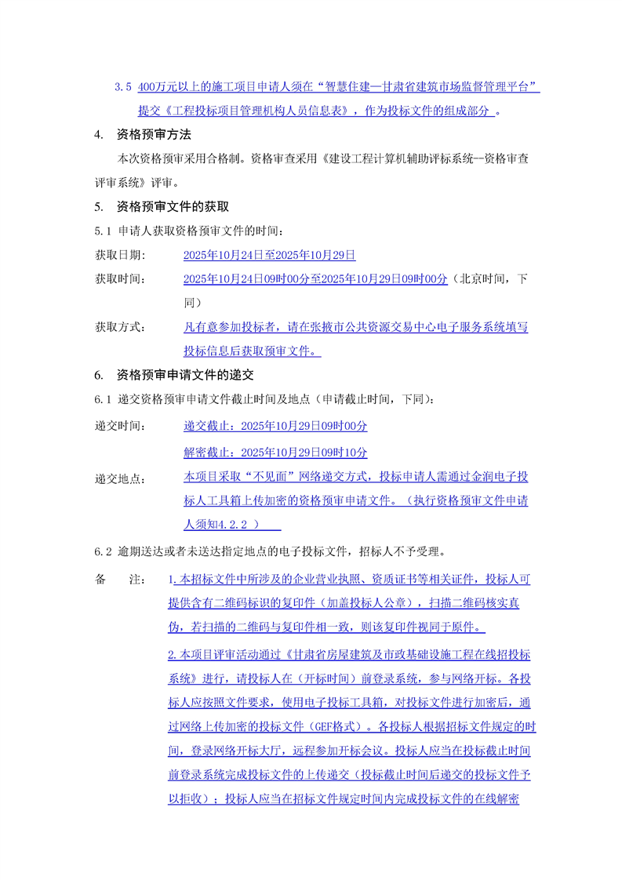The image size is (622, 880).
Task: Select the 资格预审方法 heading
Action: 154,135
